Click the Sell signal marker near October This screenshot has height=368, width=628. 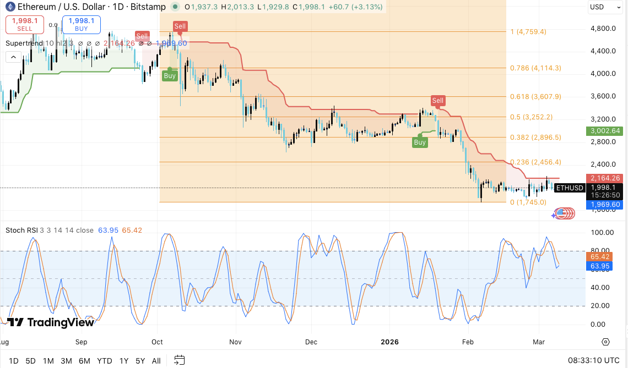click(x=180, y=26)
